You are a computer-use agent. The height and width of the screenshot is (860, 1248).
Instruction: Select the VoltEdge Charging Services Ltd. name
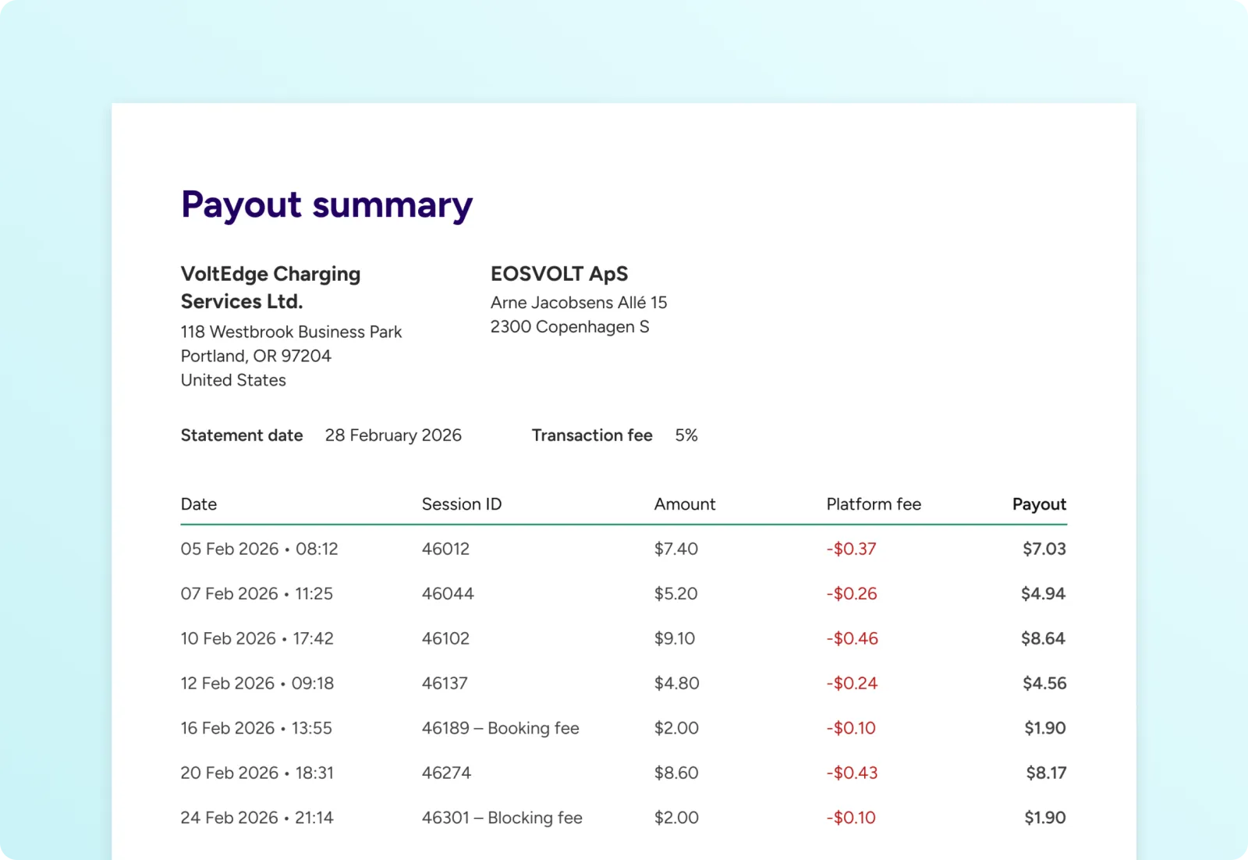[270, 287]
